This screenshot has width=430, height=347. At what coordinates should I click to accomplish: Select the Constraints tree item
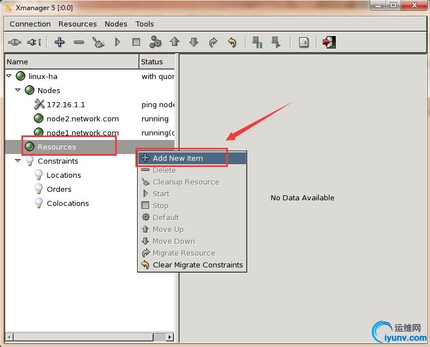(x=58, y=161)
